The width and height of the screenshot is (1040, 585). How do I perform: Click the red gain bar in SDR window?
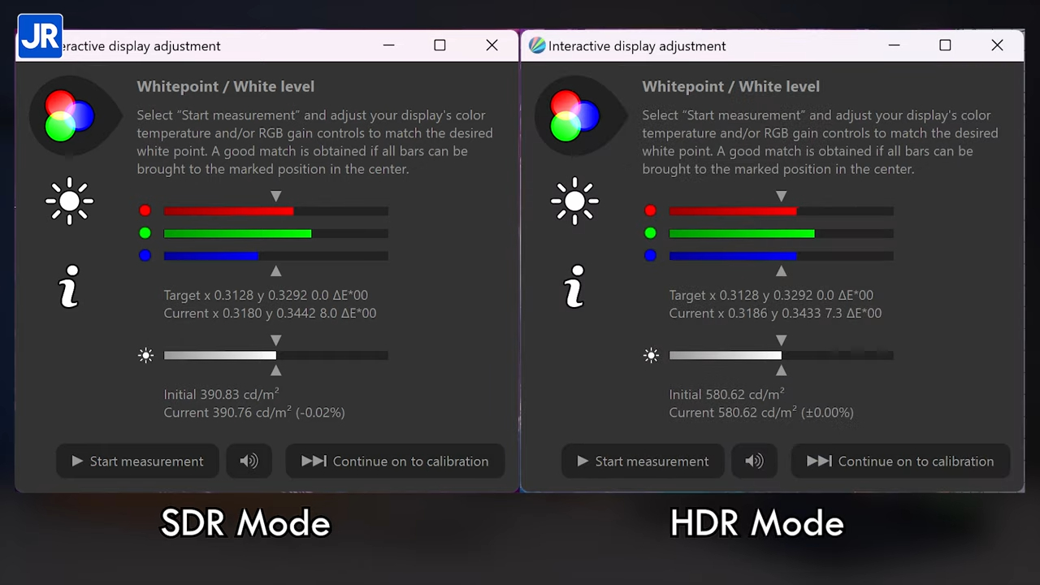[275, 211]
